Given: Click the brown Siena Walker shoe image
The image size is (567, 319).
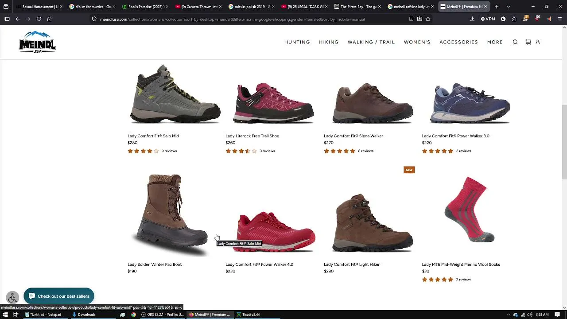Looking at the screenshot, I should [373, 103].
